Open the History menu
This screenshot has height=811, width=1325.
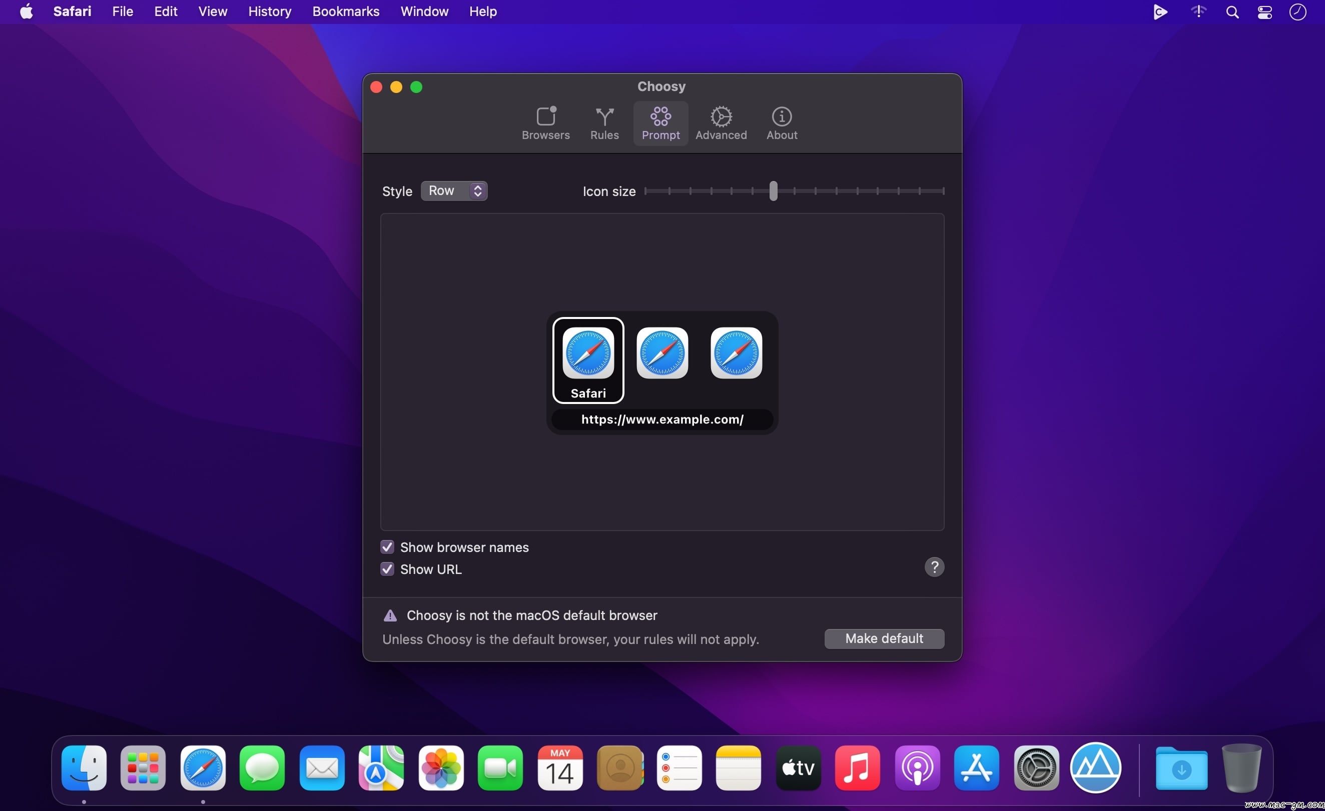(269, 11)
